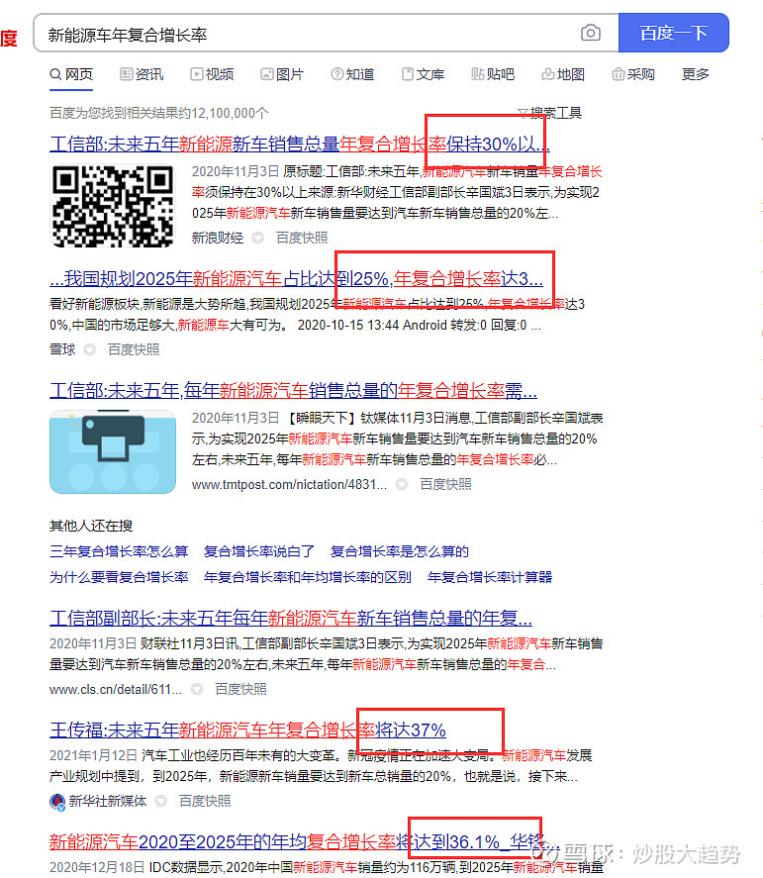The width and height of the screenshot is (763, 878).
Task: Click the 其他人还在搜 heading text
Action: click(91, 526)
